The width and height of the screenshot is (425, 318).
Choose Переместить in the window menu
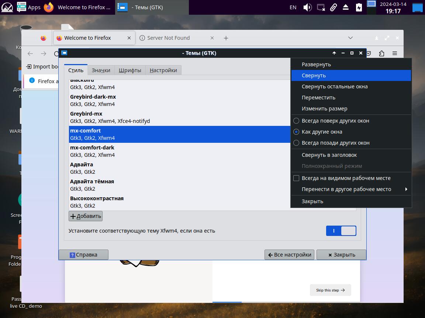point(351,98)
